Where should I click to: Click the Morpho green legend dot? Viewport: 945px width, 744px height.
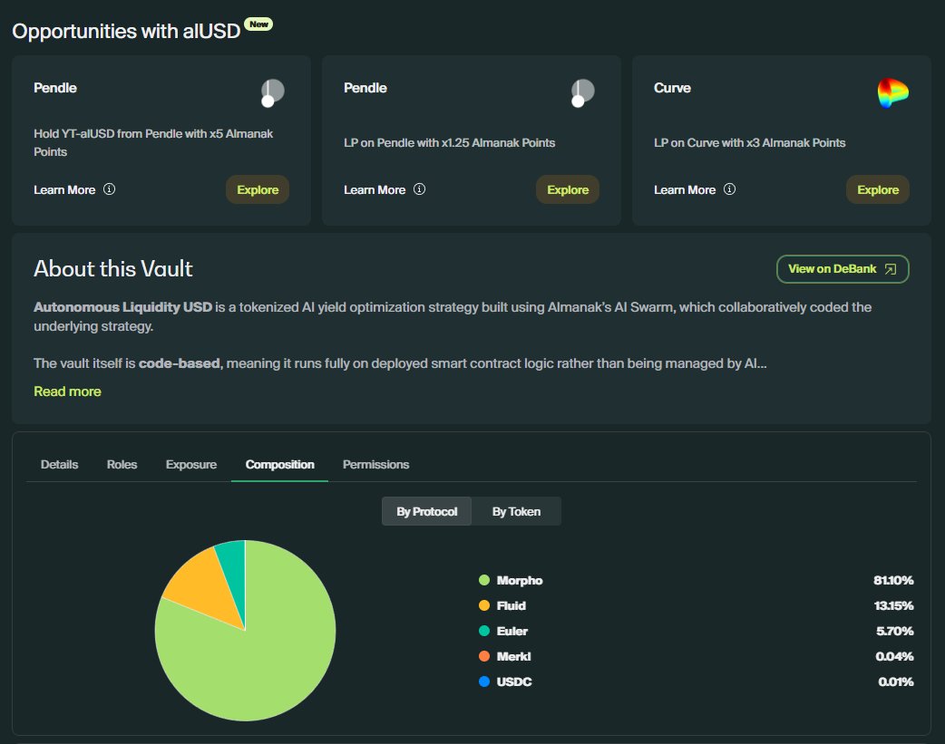coord(484,580)
